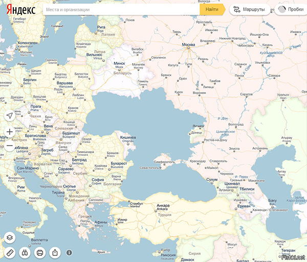307x262 pixels.
Task: Open panoramas with the binoculars icon
Action: [24, 252]
